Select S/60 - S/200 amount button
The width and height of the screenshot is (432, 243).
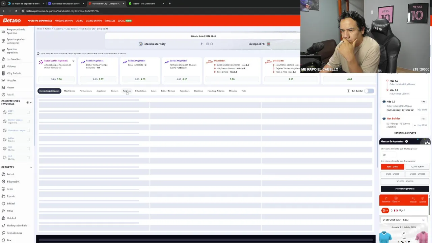coord(392,167)
